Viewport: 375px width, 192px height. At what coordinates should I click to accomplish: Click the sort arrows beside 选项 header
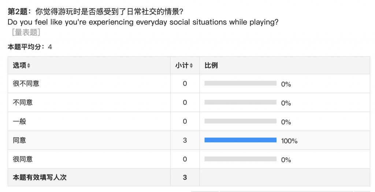29,66
